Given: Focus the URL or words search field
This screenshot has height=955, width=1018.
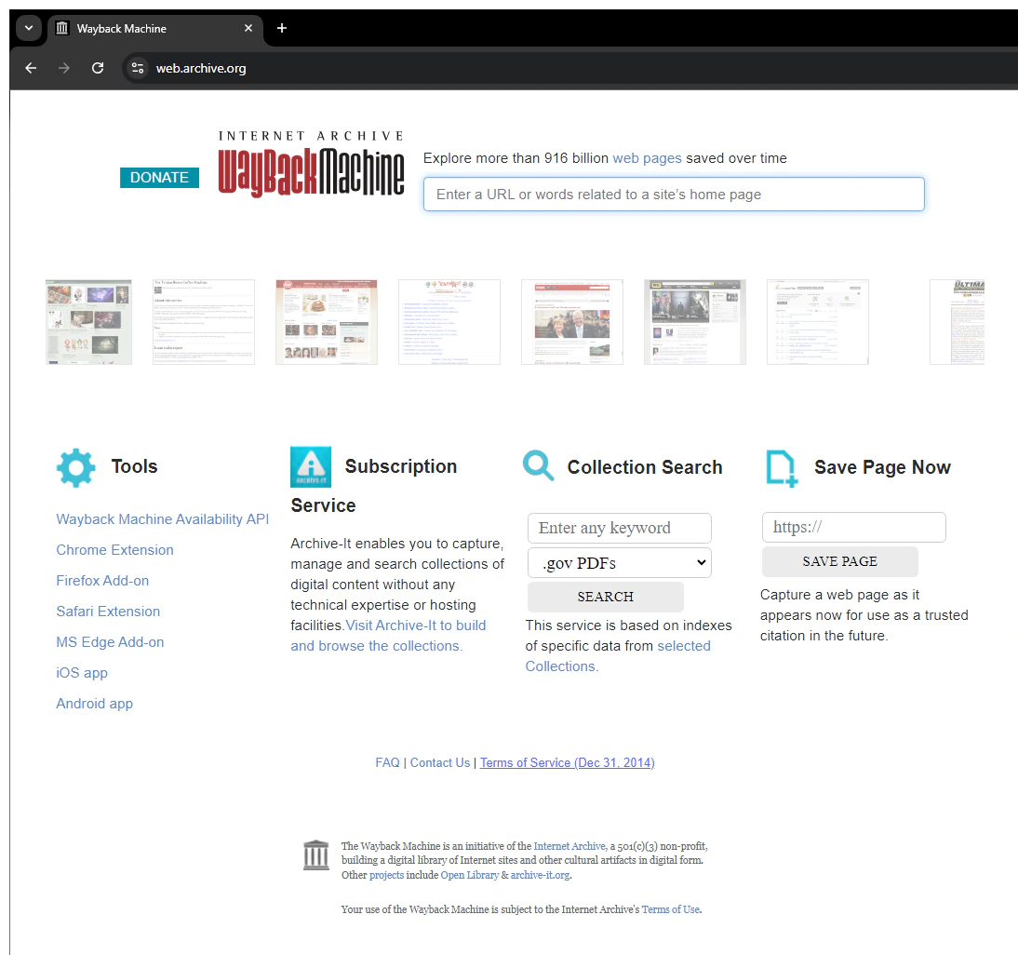Looking at the screenshot, I should tap(674, 195).
